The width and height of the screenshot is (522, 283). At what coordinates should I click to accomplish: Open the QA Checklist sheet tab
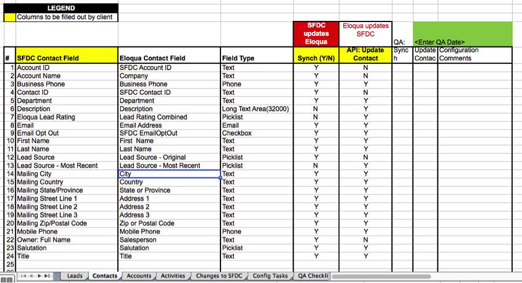312,276
